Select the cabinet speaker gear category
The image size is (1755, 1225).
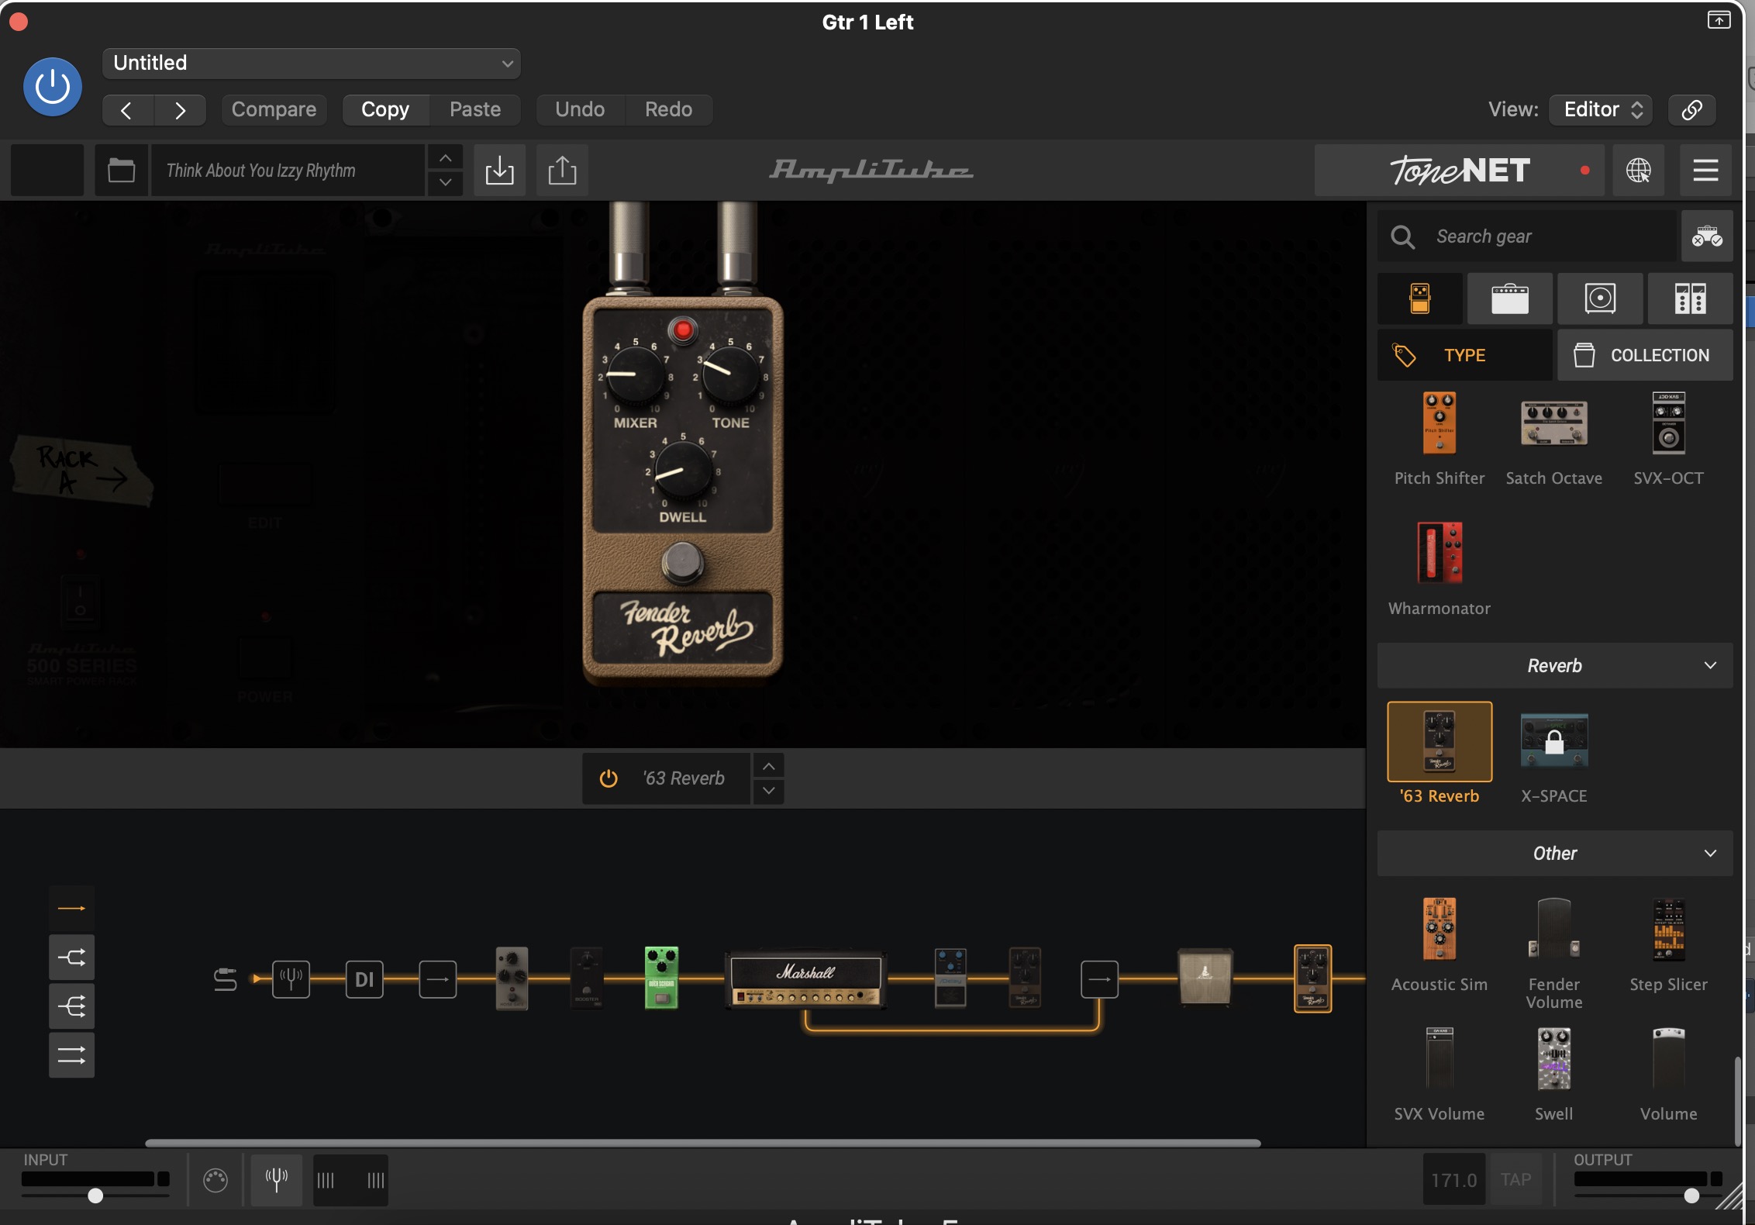pyautogui.click(x=1600, y=298)
